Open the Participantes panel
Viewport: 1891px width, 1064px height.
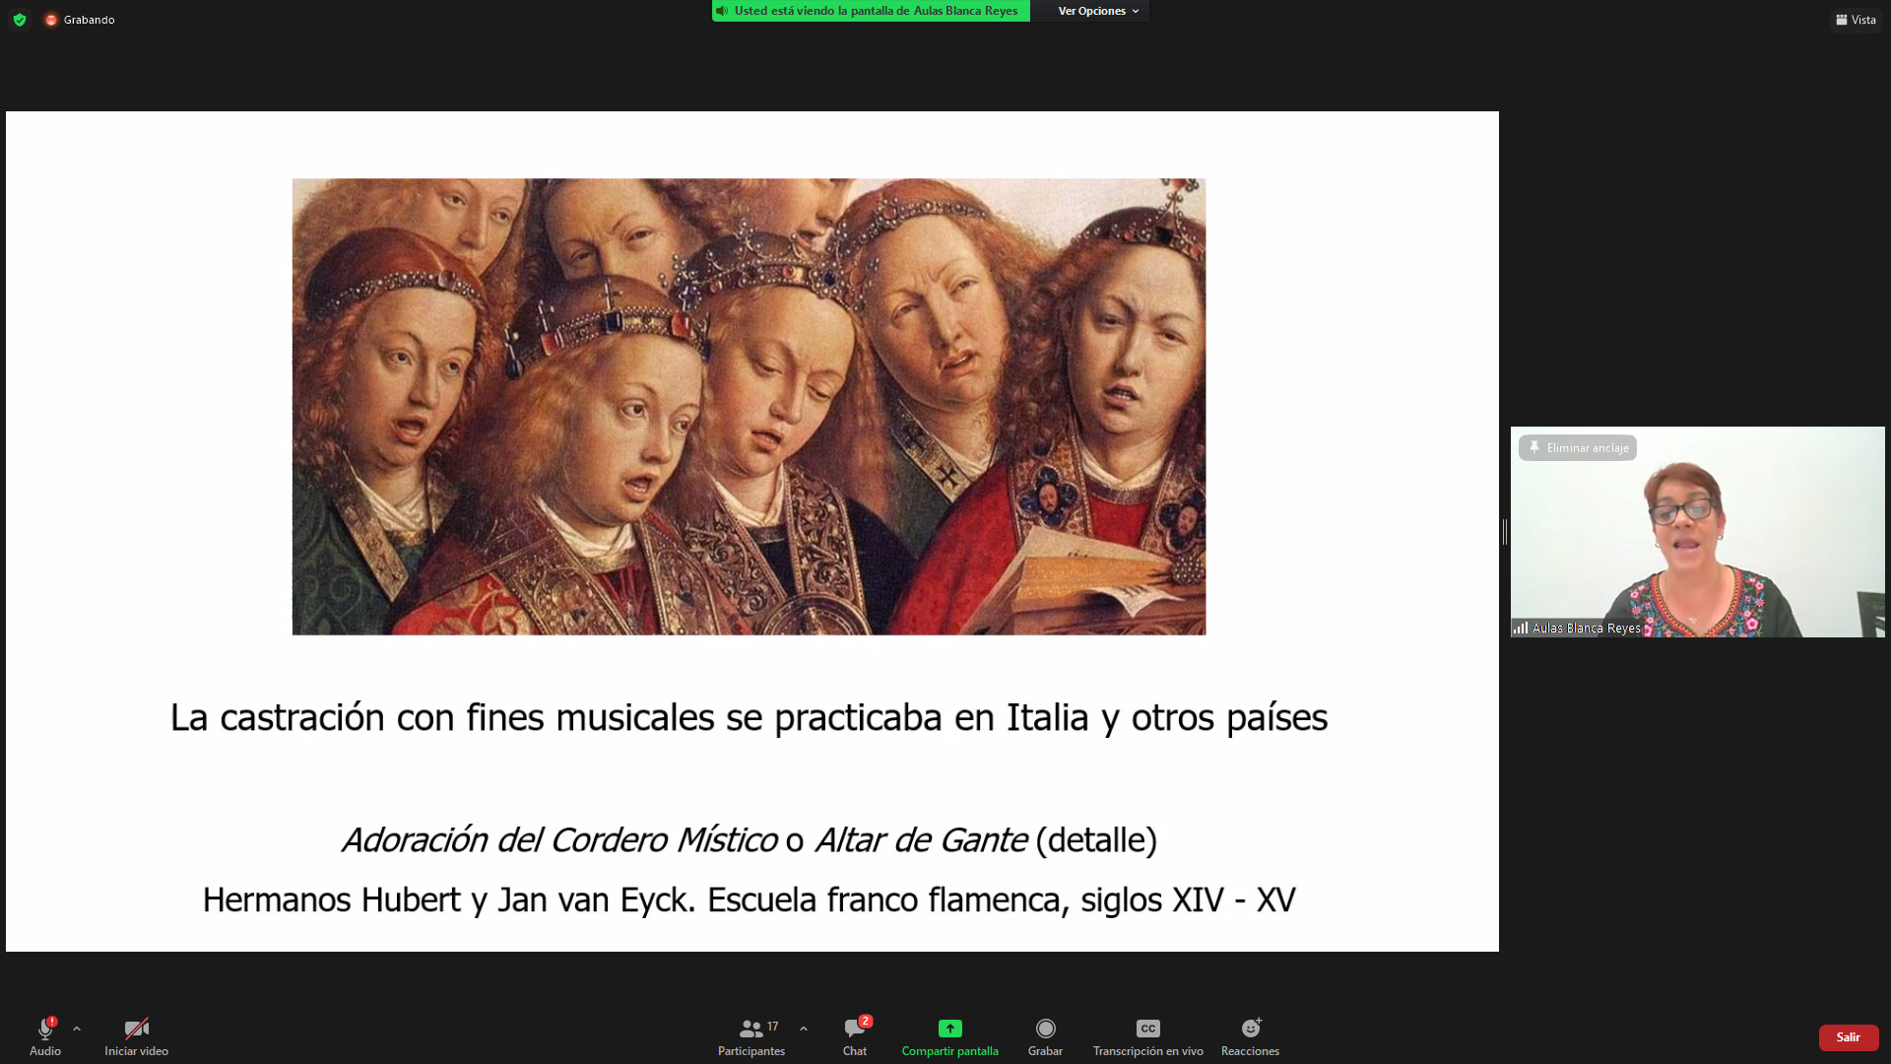click(751, 1031)
